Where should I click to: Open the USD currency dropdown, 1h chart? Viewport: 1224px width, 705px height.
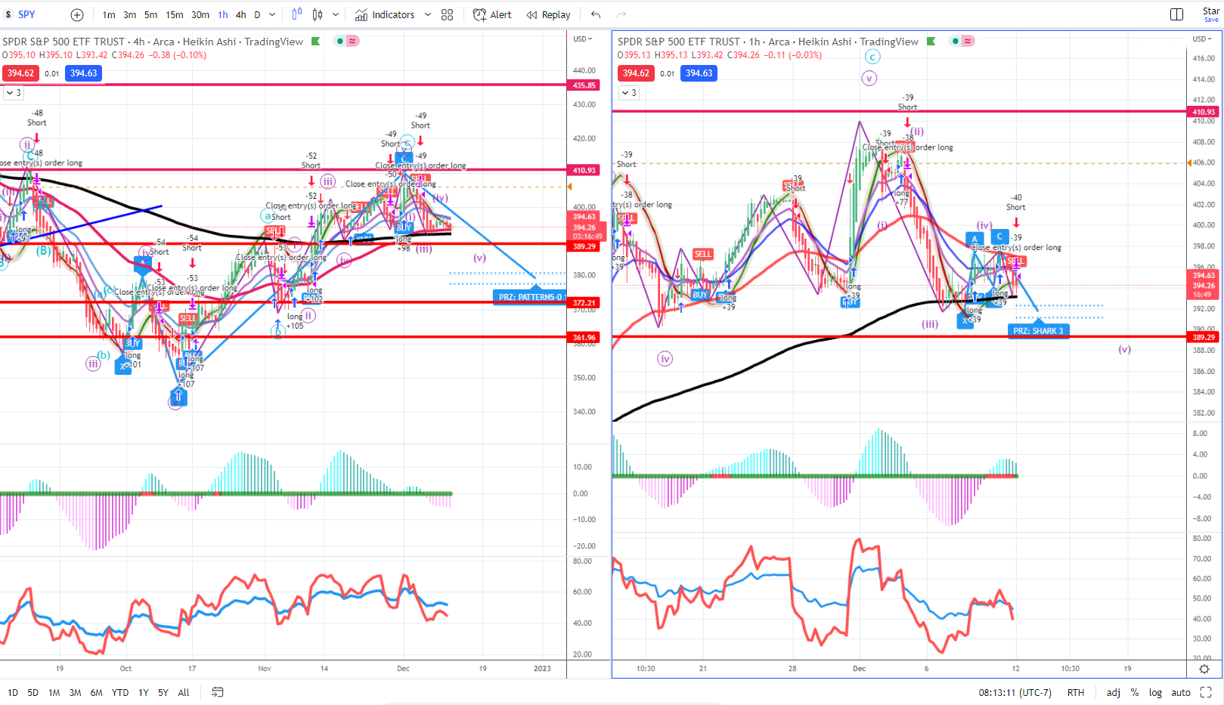1200,39
